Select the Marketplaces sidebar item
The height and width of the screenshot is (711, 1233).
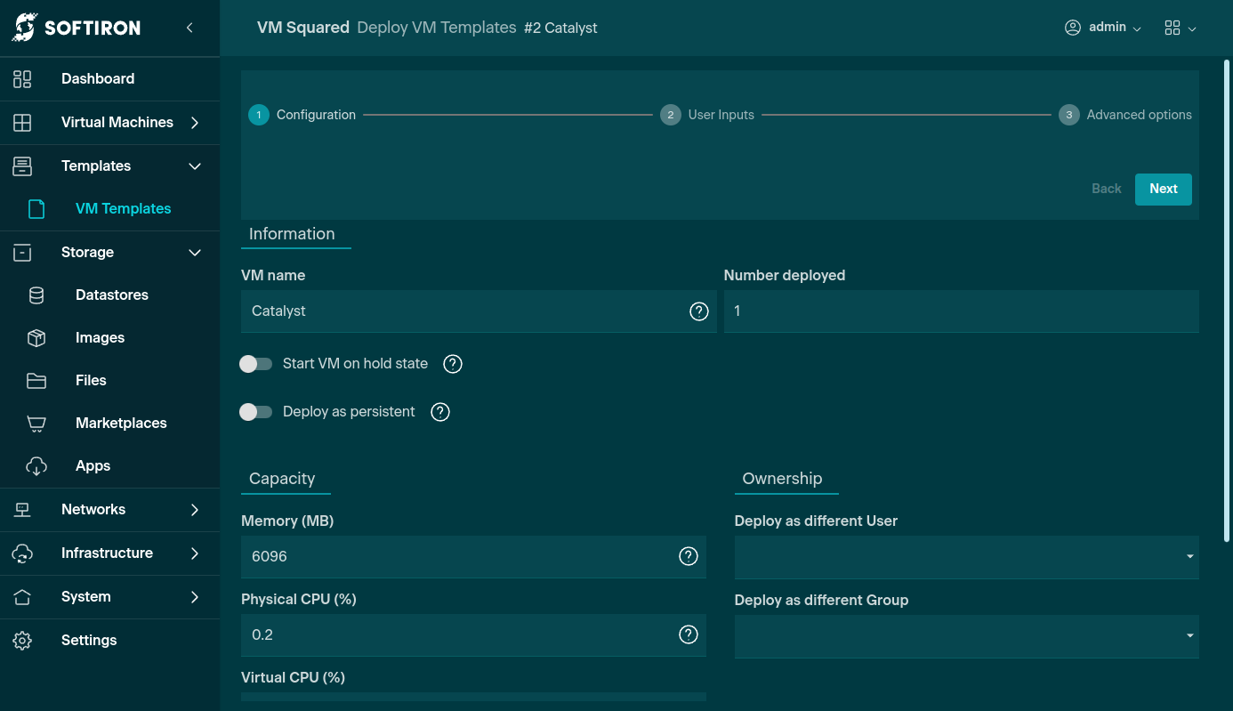[121, 424]
